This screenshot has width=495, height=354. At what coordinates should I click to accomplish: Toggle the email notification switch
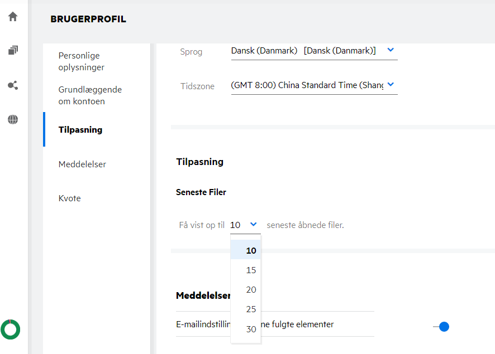click(441, 327)
